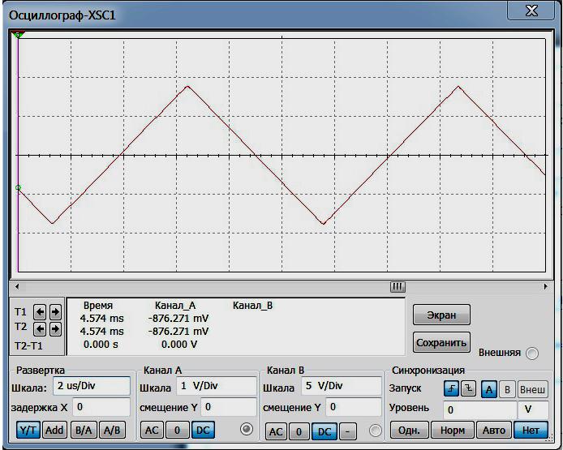
Task: Click the Канал_B column header
Action: pos(252,306)
